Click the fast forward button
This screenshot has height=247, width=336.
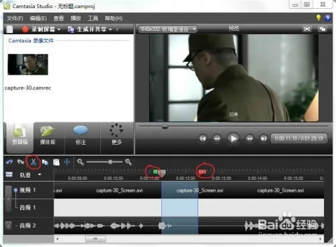coord(249,139)
